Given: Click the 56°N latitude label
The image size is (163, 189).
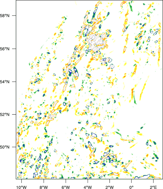Looking at the screenshot, I should (5, 49).
